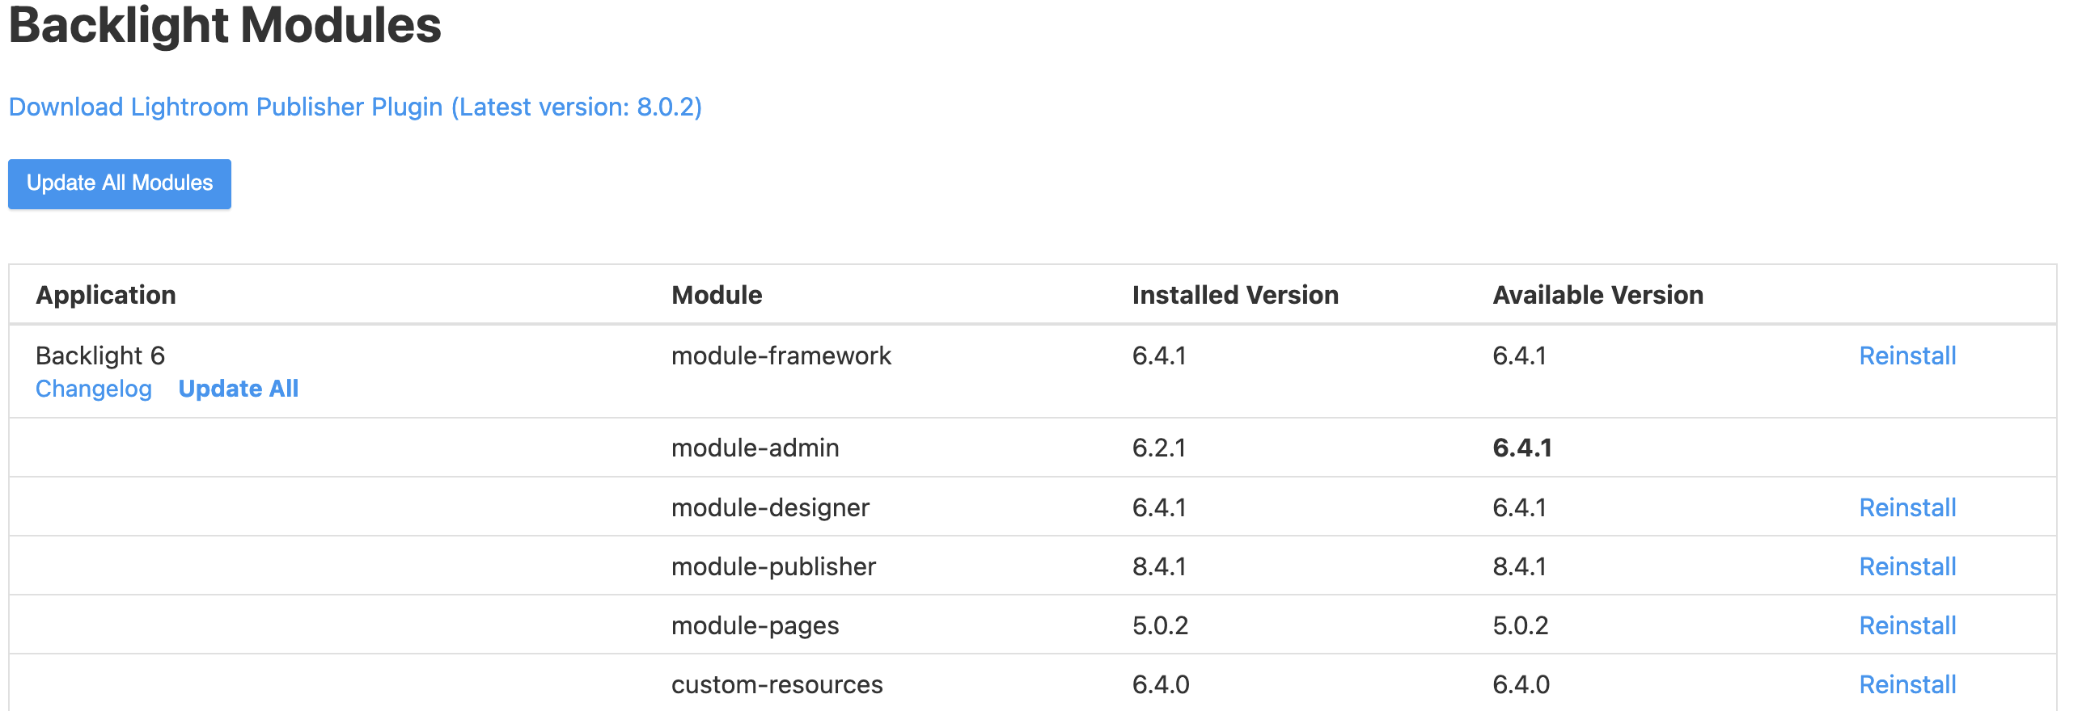Click the Backlight Modules page heading
This screenshot has height=711, width=2082.
click(x=225, y=26)
